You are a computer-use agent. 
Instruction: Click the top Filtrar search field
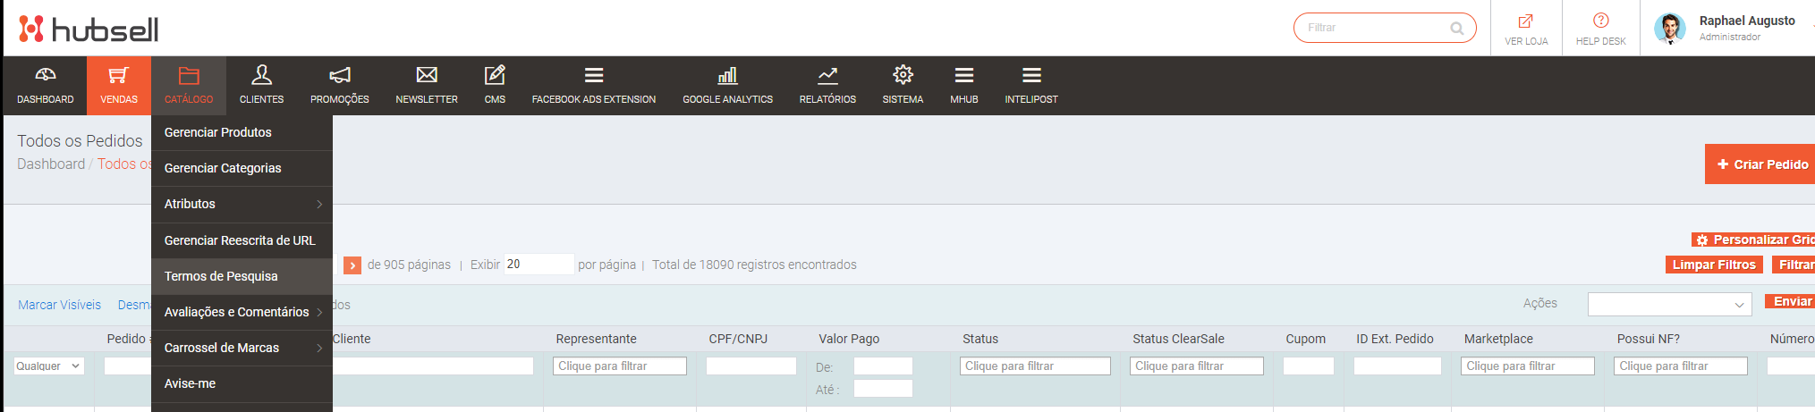1374,28
